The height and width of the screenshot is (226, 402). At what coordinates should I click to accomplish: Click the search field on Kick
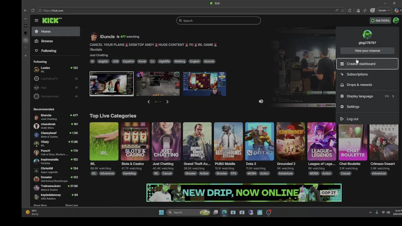click(x=219, y=21)
